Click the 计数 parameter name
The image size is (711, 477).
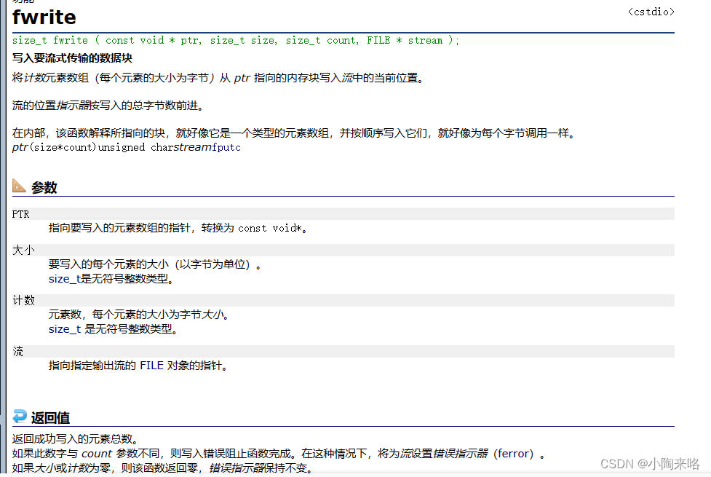[x=23, y=301]
